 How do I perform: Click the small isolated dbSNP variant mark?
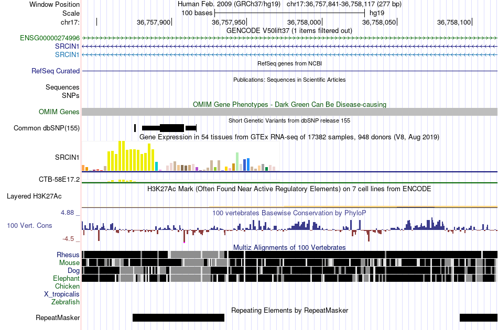coord(135,128)
